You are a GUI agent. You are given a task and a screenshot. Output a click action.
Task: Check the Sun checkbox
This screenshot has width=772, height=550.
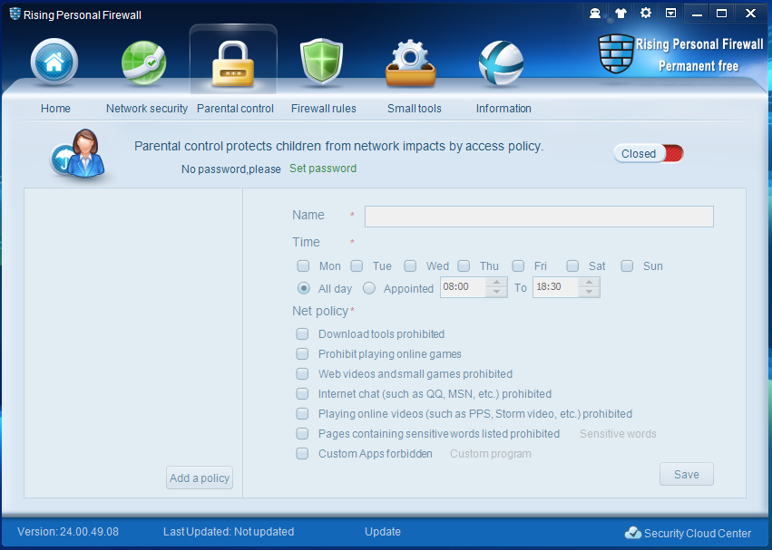[627, 266]
